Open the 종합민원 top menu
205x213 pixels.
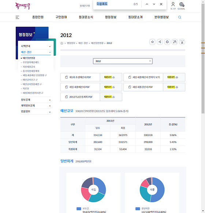pyautogui.click(x=38, y=17)
